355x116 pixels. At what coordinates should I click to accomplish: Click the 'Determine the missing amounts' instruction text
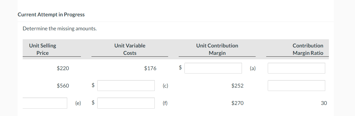pyautogui.click(x=60, y=28)
